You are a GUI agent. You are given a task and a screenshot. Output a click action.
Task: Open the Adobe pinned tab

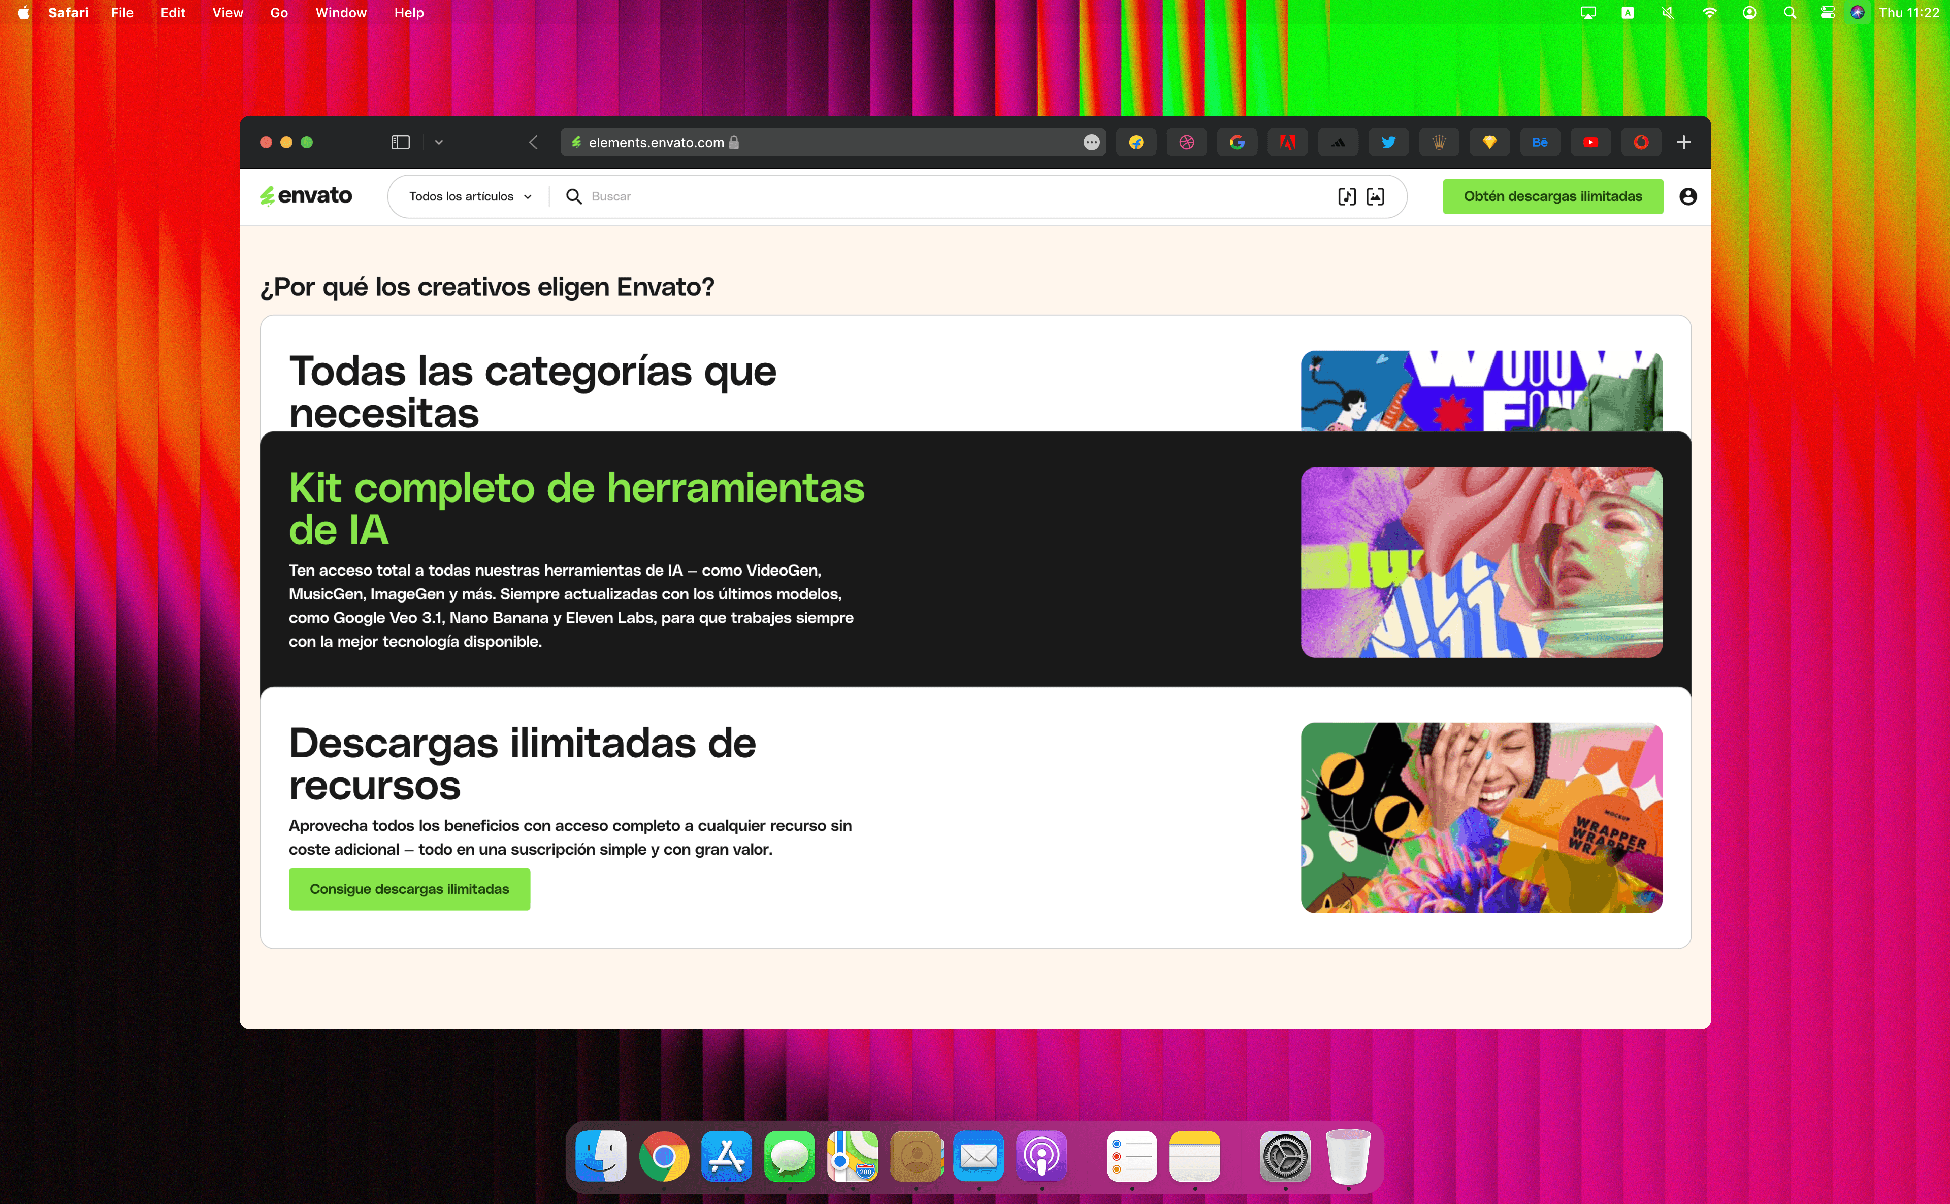pyautogui.click(x=1286, y=143)
